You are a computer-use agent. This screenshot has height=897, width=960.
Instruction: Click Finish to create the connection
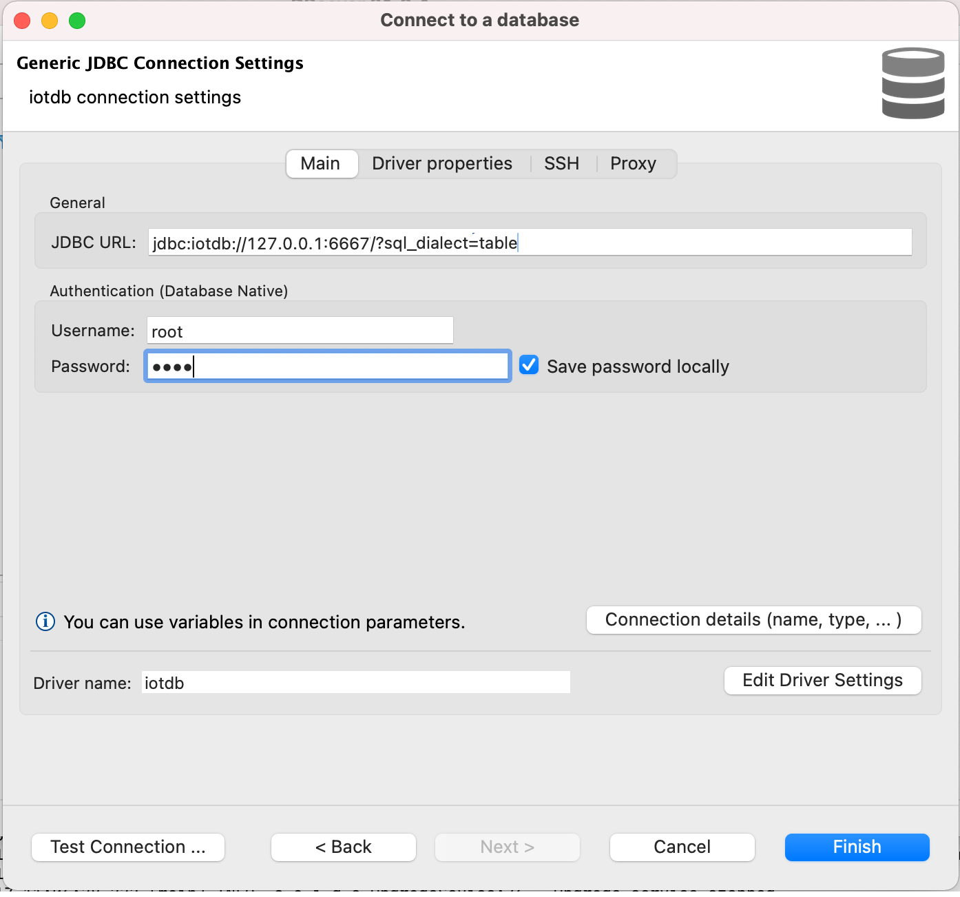pyautogui.click(x=857, y=847)
